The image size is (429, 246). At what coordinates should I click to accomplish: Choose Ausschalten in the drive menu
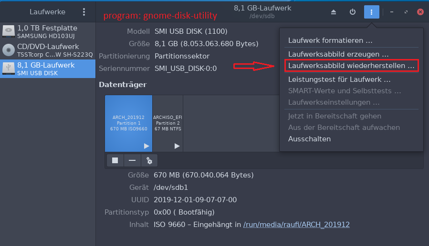pyautogui.click(x=352, y=139)
